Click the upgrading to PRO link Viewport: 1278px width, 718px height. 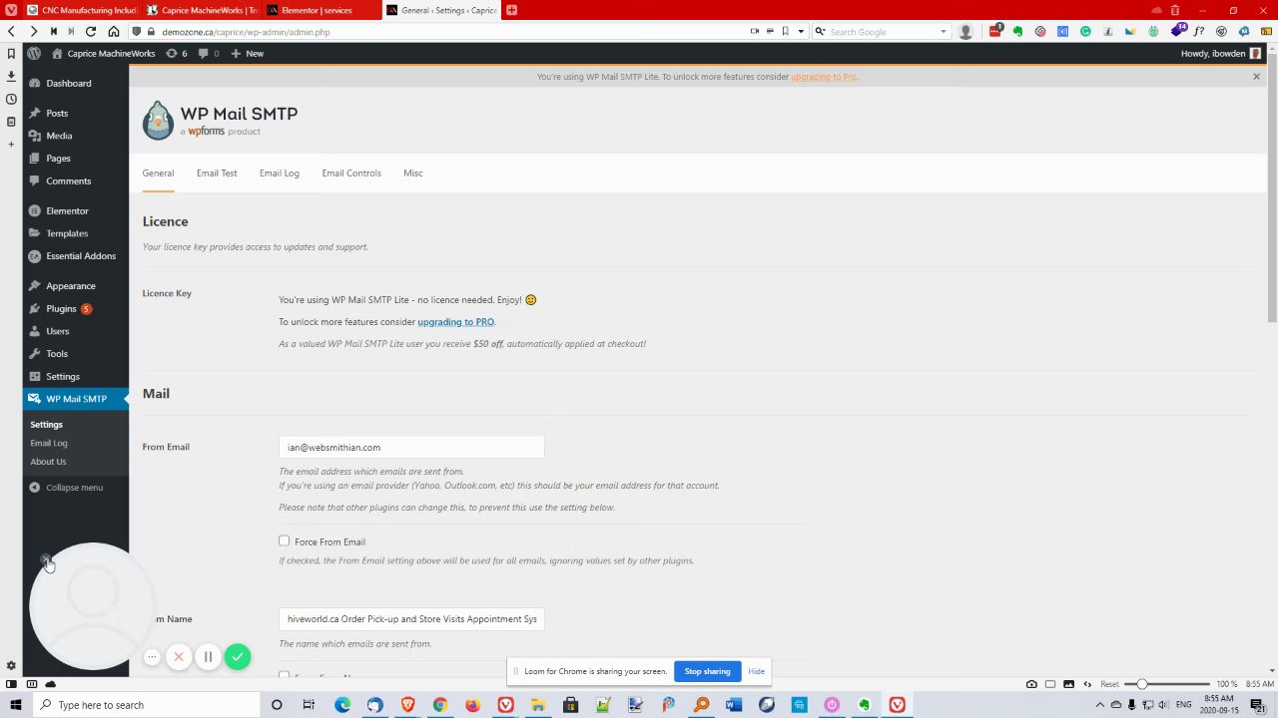pyautogui.click(x=455, y=322)
